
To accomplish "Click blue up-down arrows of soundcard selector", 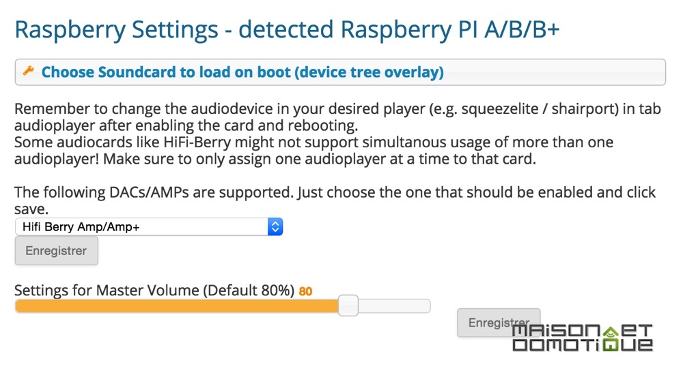I will click(275, 226).
